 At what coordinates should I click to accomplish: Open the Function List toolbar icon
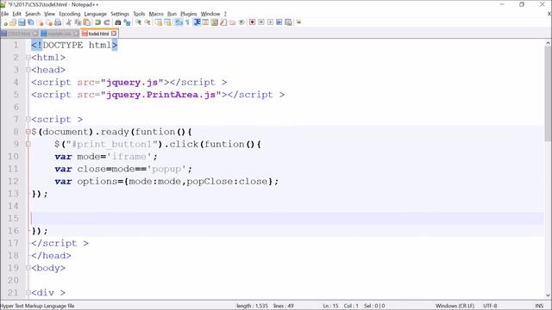[223, 22]
